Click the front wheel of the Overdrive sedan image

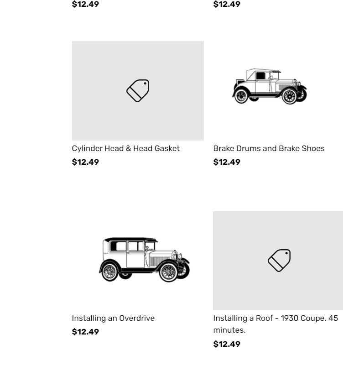[x=168, y=272]
